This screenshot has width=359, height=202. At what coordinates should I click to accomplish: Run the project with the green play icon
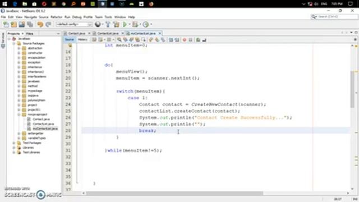click(125, 24)
